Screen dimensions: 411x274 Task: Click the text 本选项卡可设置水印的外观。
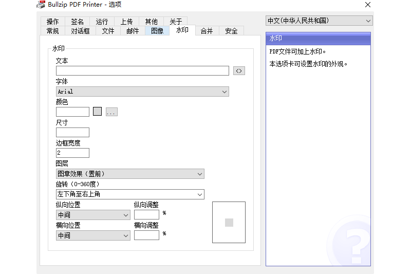click(308, 64)
